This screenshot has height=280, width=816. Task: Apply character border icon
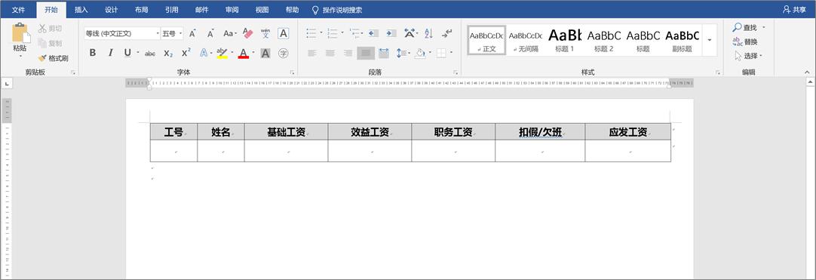283,33
